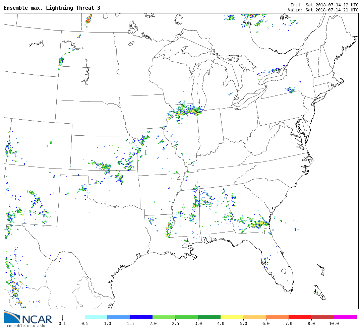Image resolution: width=362 pixels, height=330 pixels.
Task: Click the Init time text line
Action: pyautogui.click(x=324, y=5)
